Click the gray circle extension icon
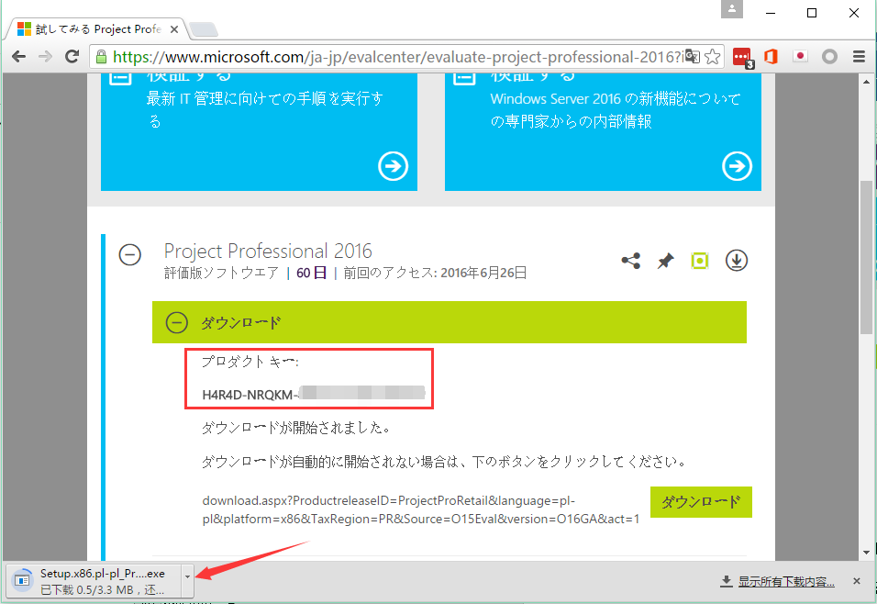The width and height of the screenshot is (877, 604). point(829,57)
